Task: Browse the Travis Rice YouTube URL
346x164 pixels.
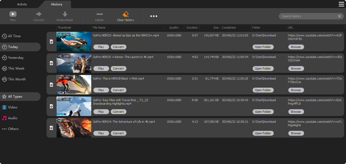Action: click(296, 112)
